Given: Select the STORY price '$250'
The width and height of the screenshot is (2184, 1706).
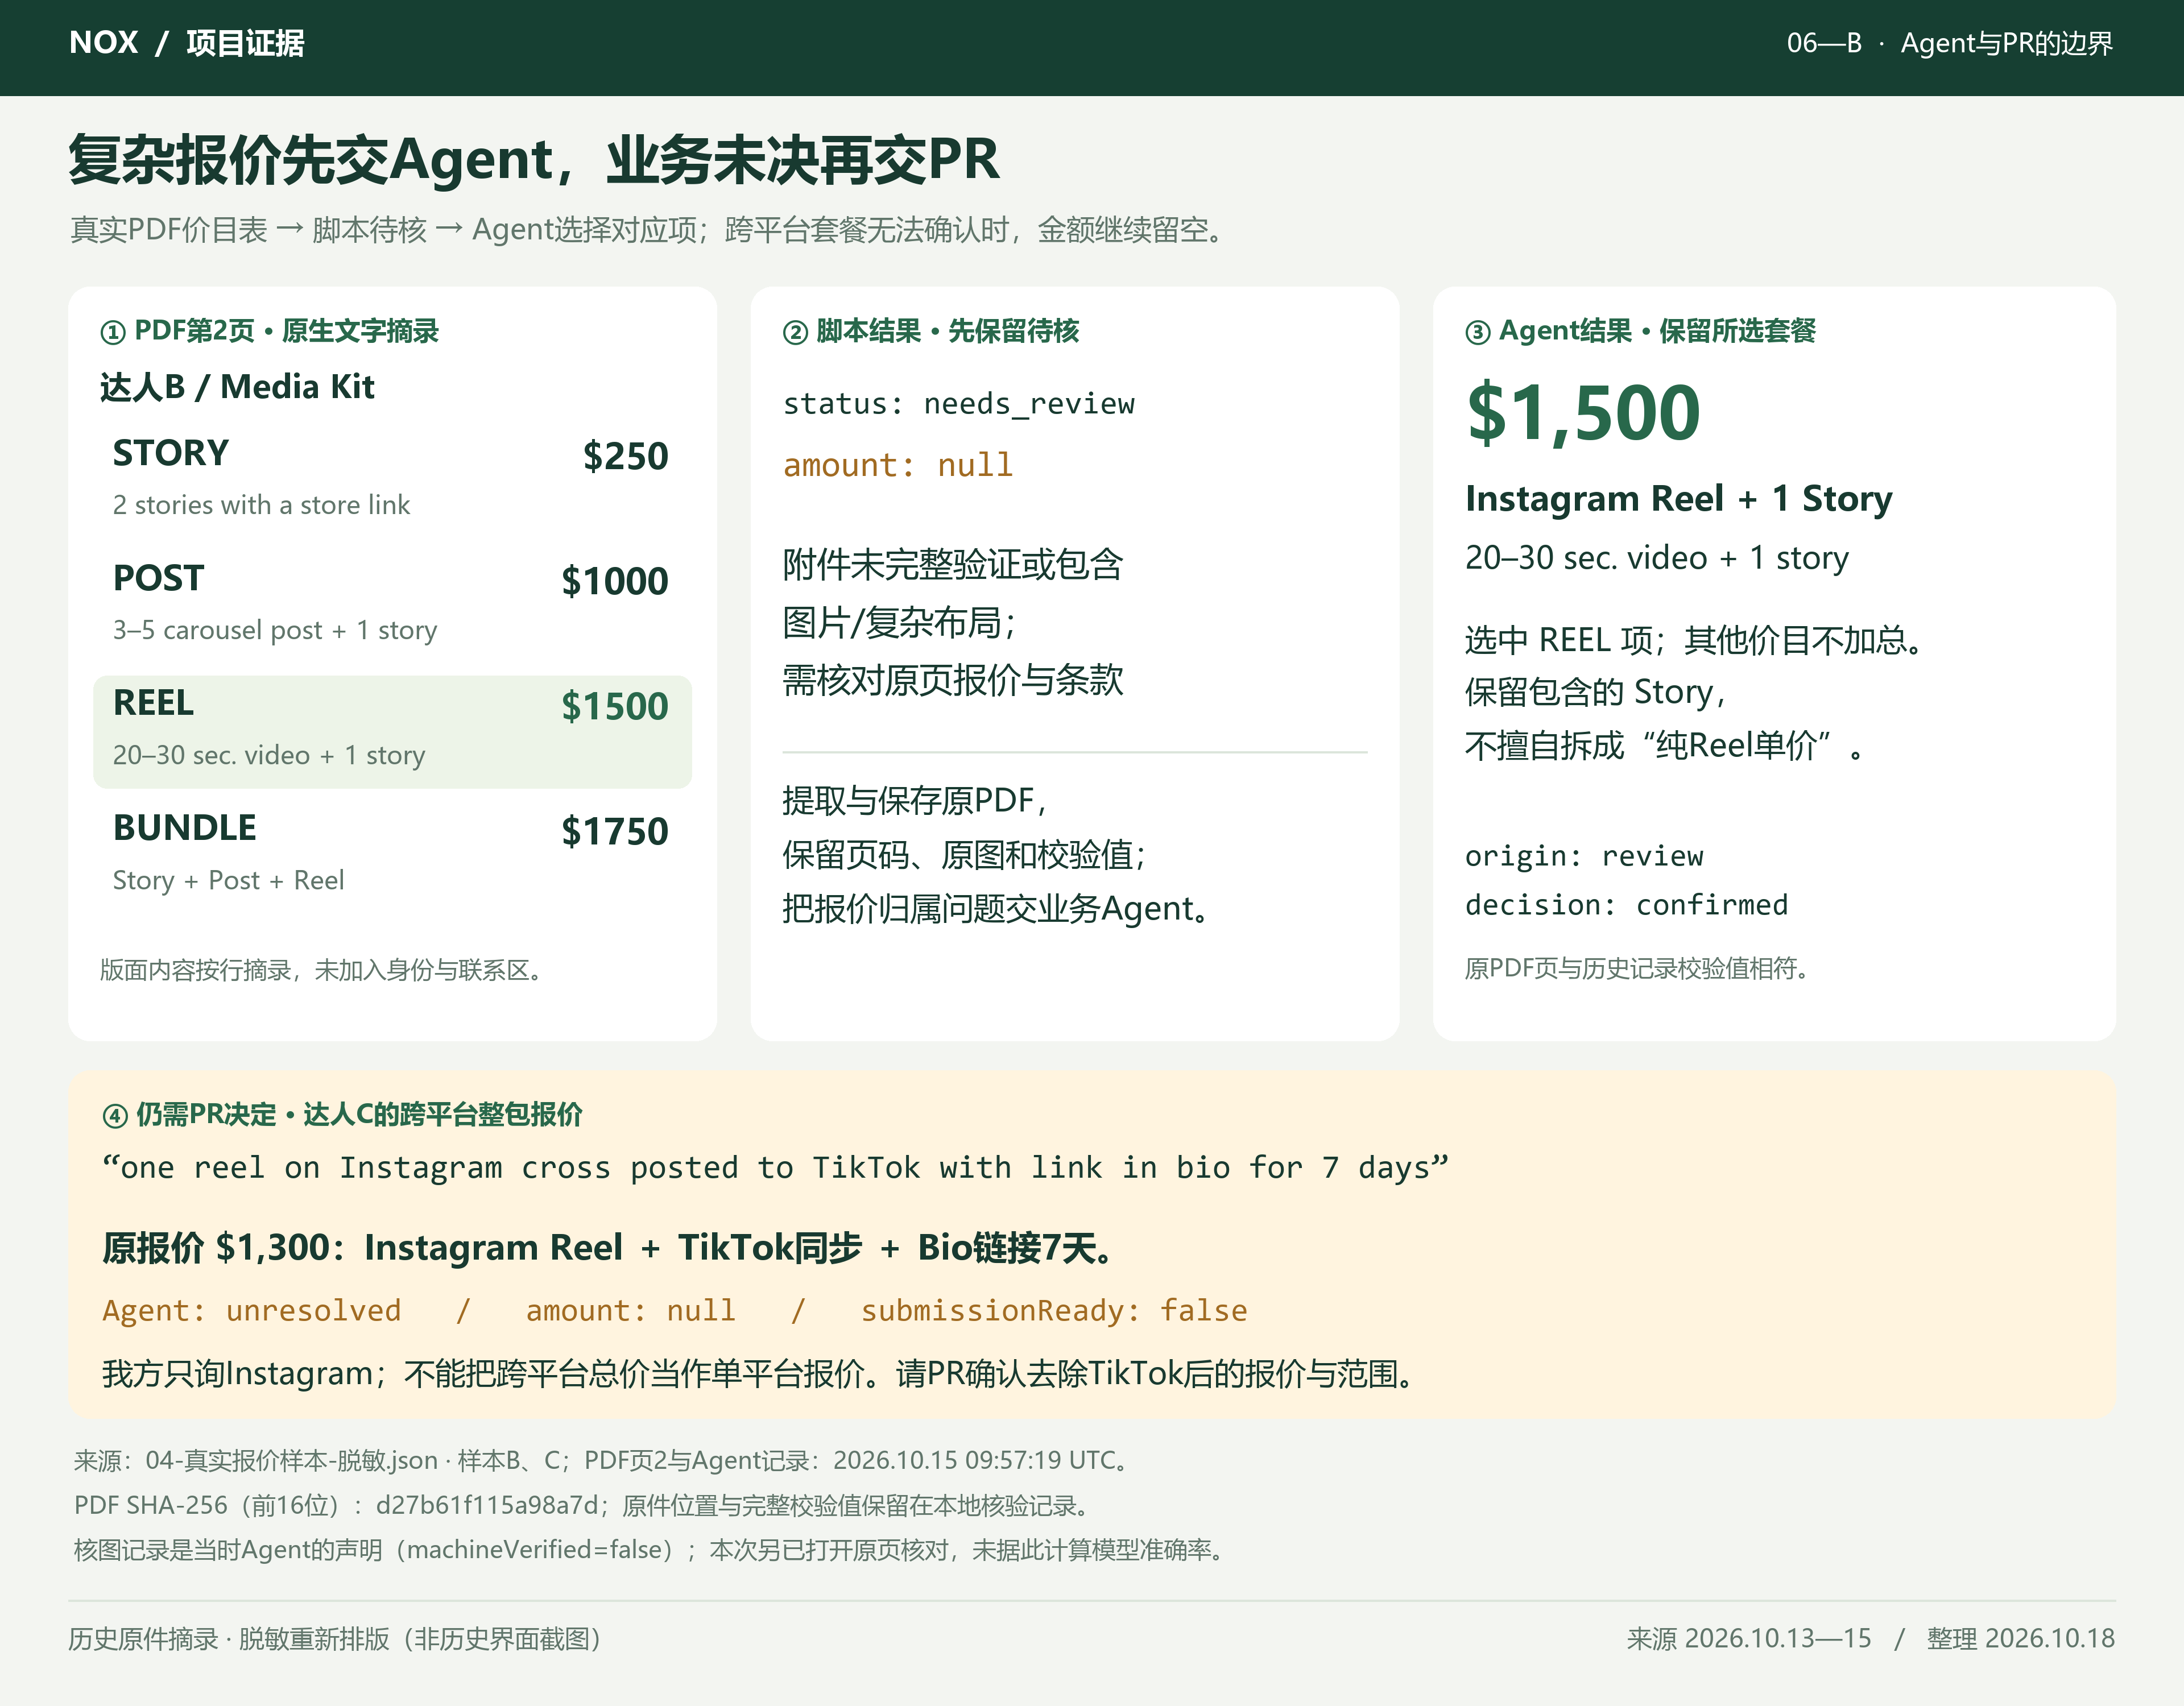Looking at the screenshot, I should (x=625, y=456).
